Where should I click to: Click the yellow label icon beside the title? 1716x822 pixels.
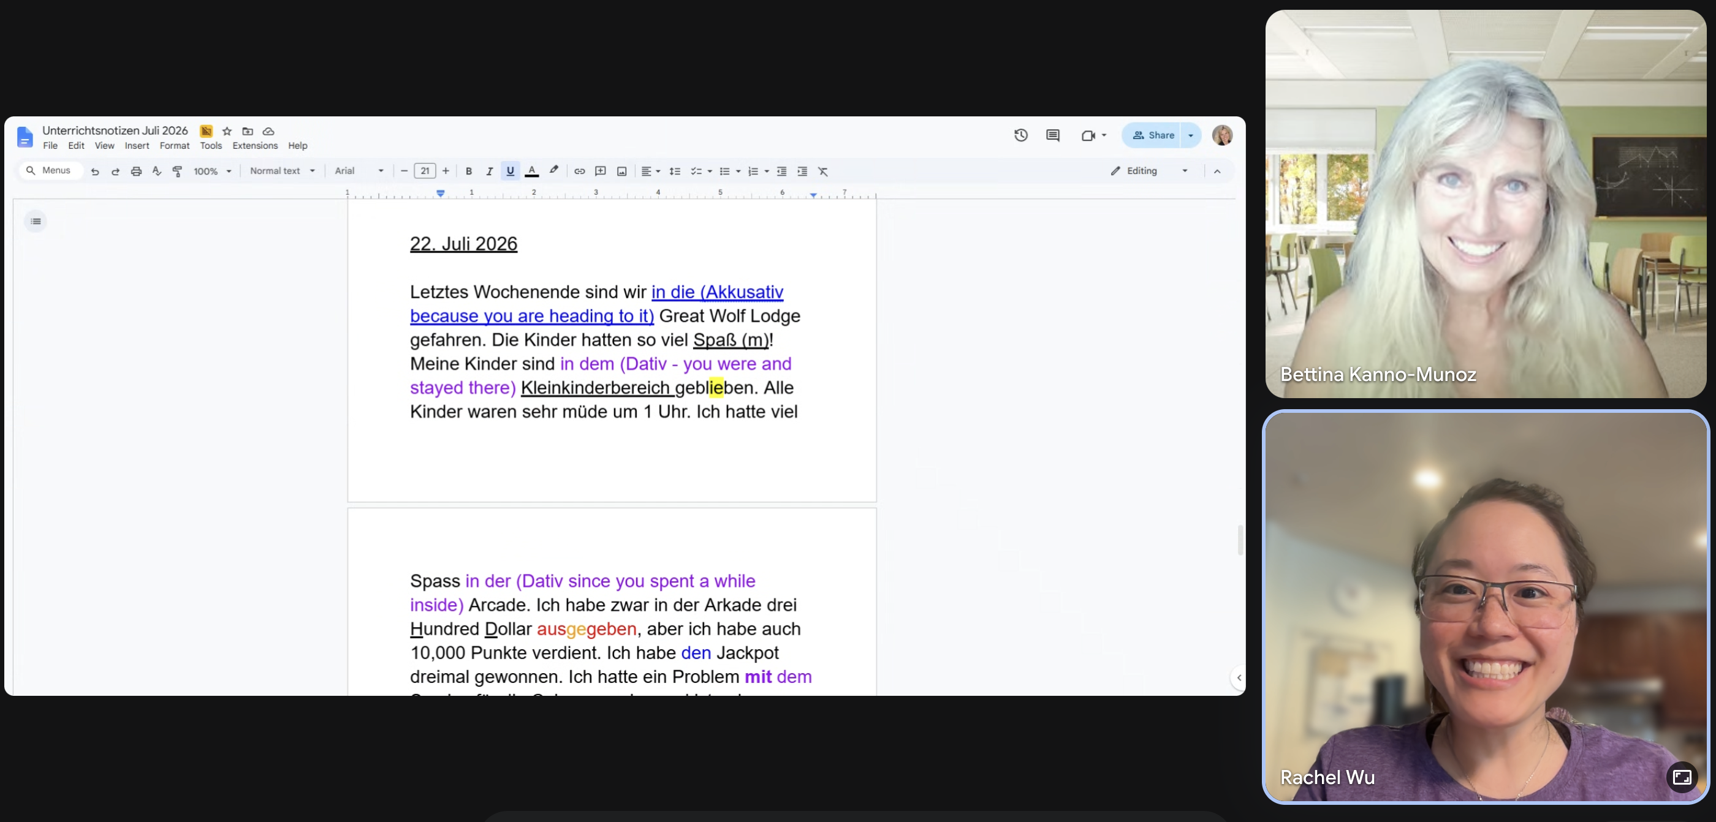click(x=207, y=131)
